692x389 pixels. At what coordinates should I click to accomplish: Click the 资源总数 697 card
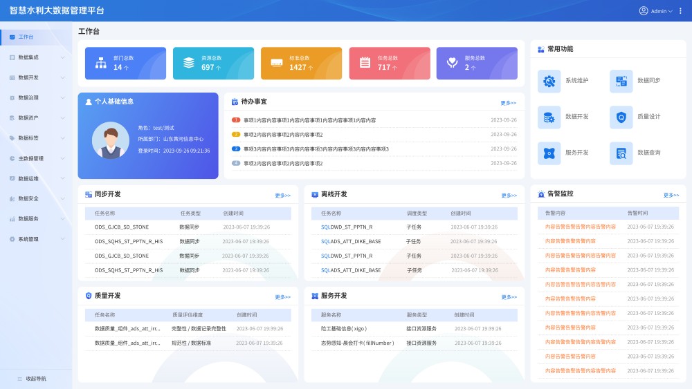[x=214, y=64]
